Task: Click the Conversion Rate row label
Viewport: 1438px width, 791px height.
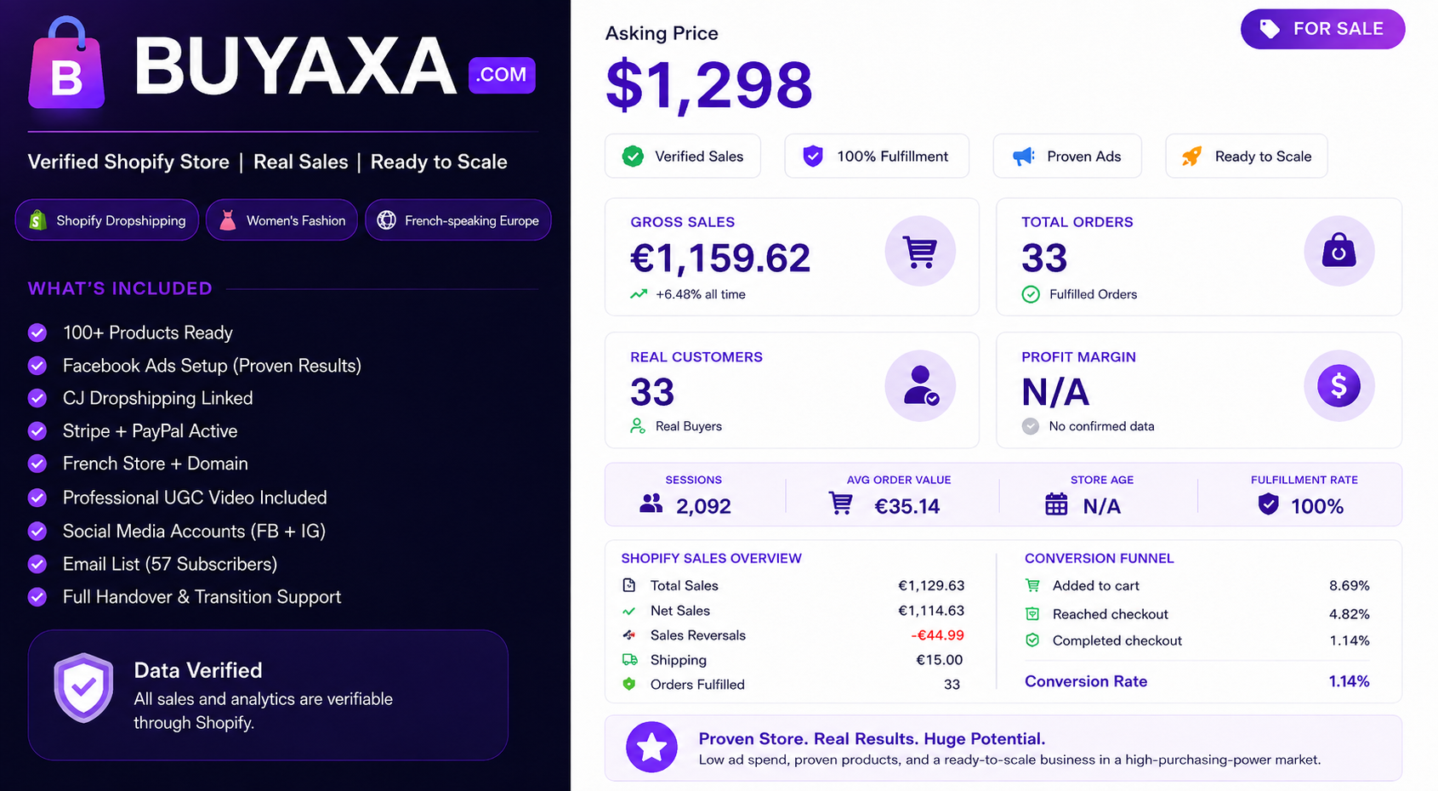Action: (x=1086, y=681)
